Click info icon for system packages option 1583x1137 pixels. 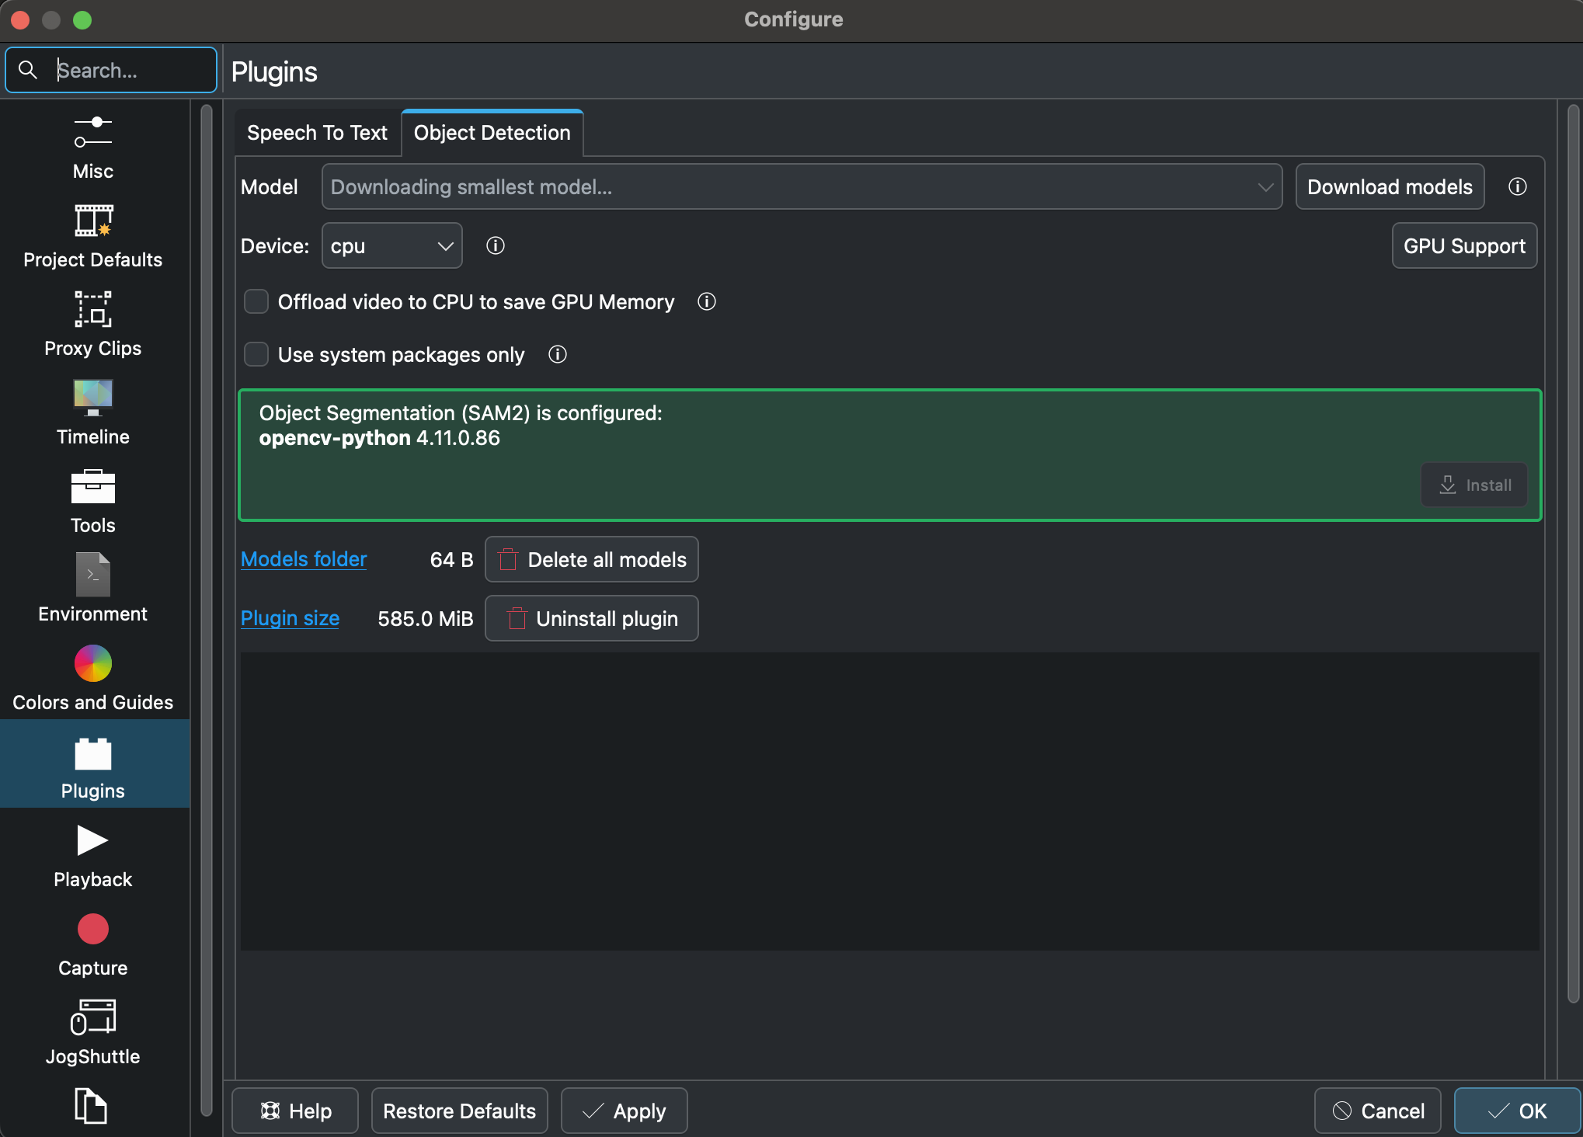[x=557, y=354]
